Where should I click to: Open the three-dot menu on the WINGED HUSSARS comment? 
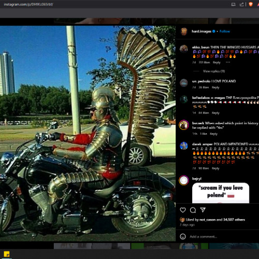point(228,62)
